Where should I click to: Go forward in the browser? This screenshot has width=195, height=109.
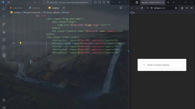click(x=137, y=8)
